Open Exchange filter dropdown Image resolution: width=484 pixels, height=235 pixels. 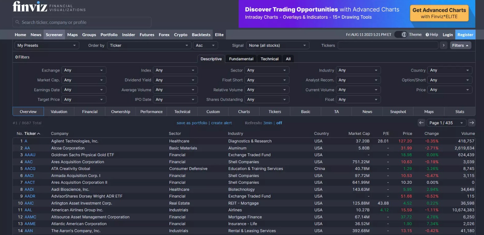(x=84, y=70)
